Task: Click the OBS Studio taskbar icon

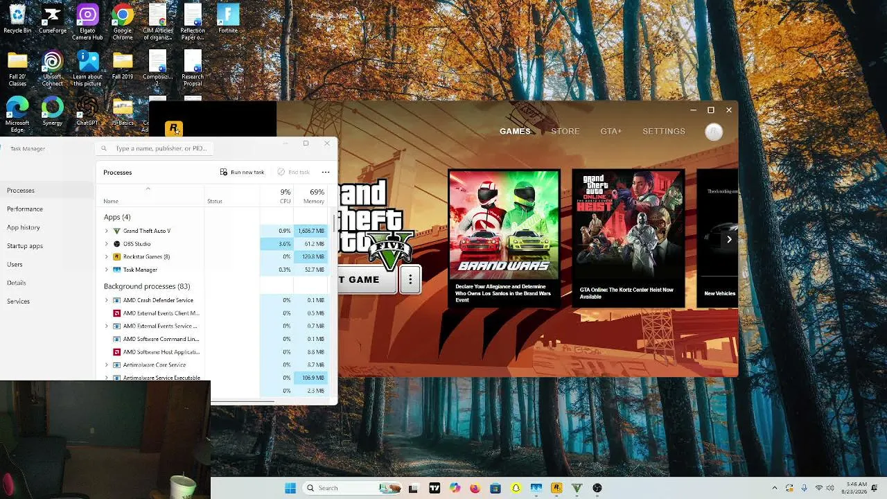Action: coord(597,488)
